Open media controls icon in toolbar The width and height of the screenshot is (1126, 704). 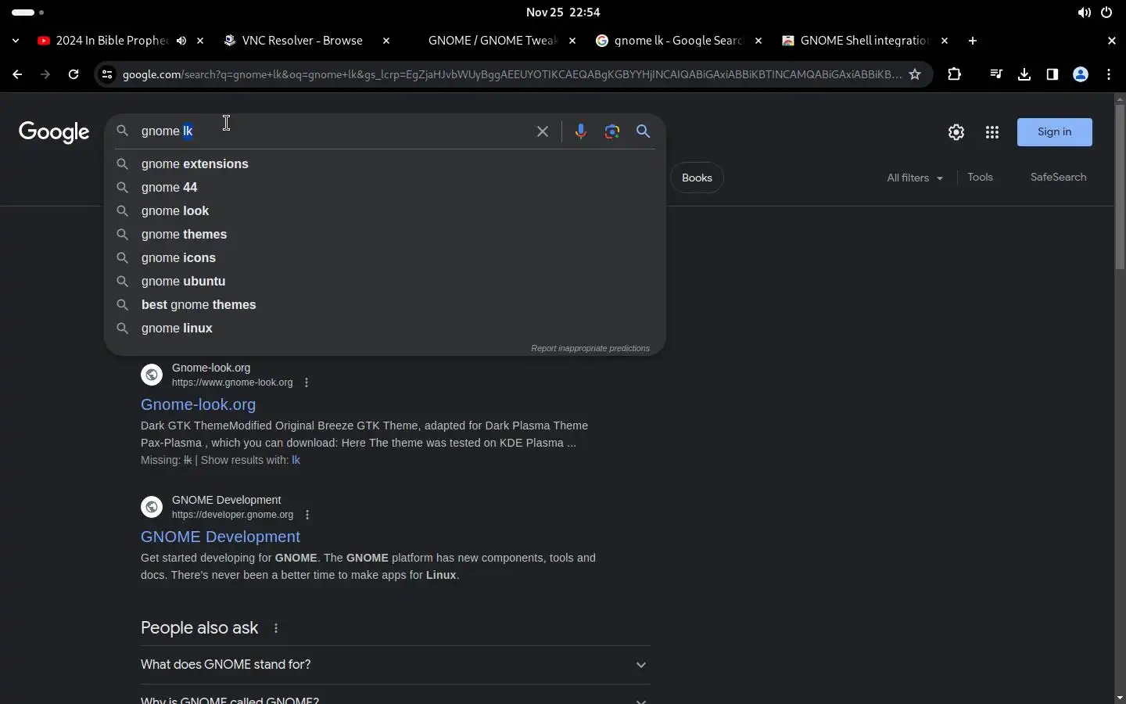coord(996,74)
